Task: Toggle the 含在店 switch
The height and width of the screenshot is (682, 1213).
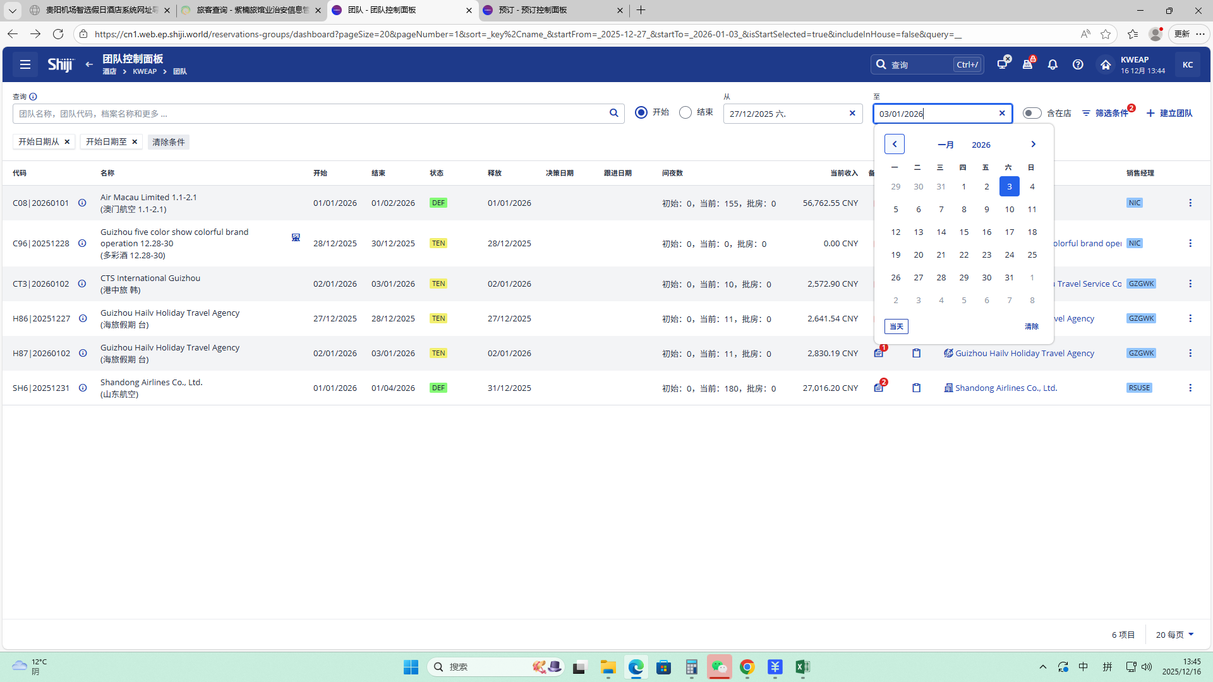Action: [x=1032, y=113]
